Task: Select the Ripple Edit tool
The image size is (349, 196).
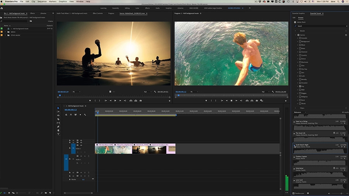Action: [58, 115]
